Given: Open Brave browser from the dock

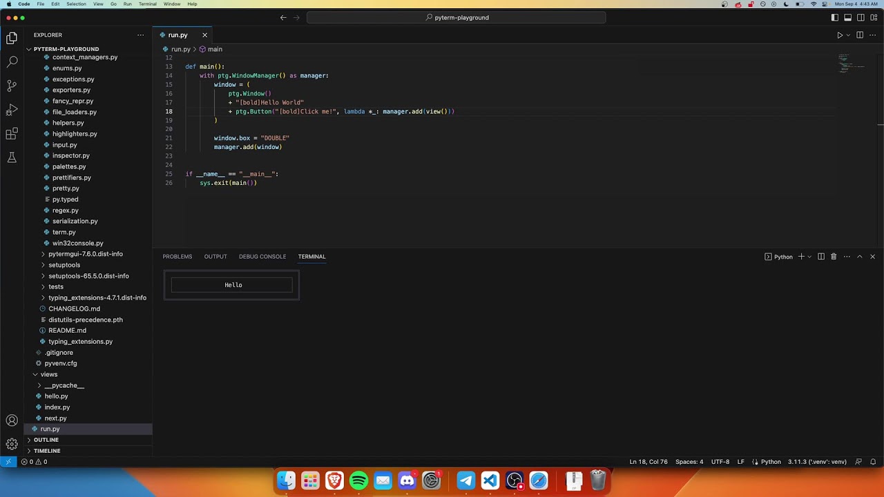Looking at the screenshot, I should click(x=335, y=480).
